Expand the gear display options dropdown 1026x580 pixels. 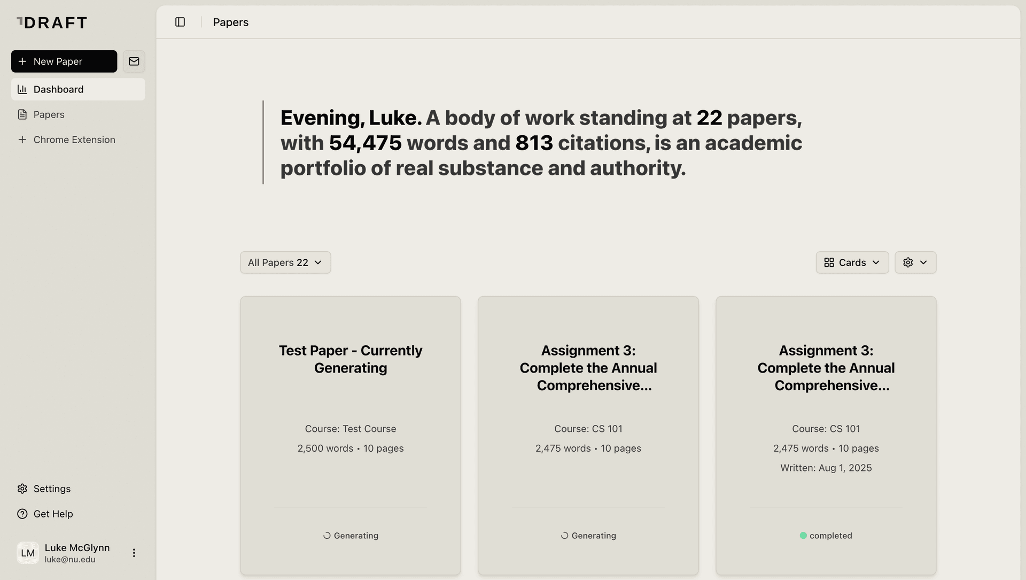(915, 262)
